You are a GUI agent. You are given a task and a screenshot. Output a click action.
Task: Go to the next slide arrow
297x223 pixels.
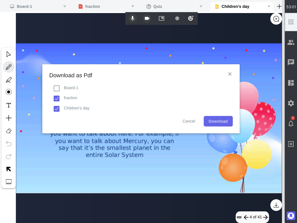[265, 217]
